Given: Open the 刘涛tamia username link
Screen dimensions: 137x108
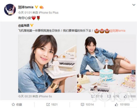Looking at the screenshot, I should (26, 7).
